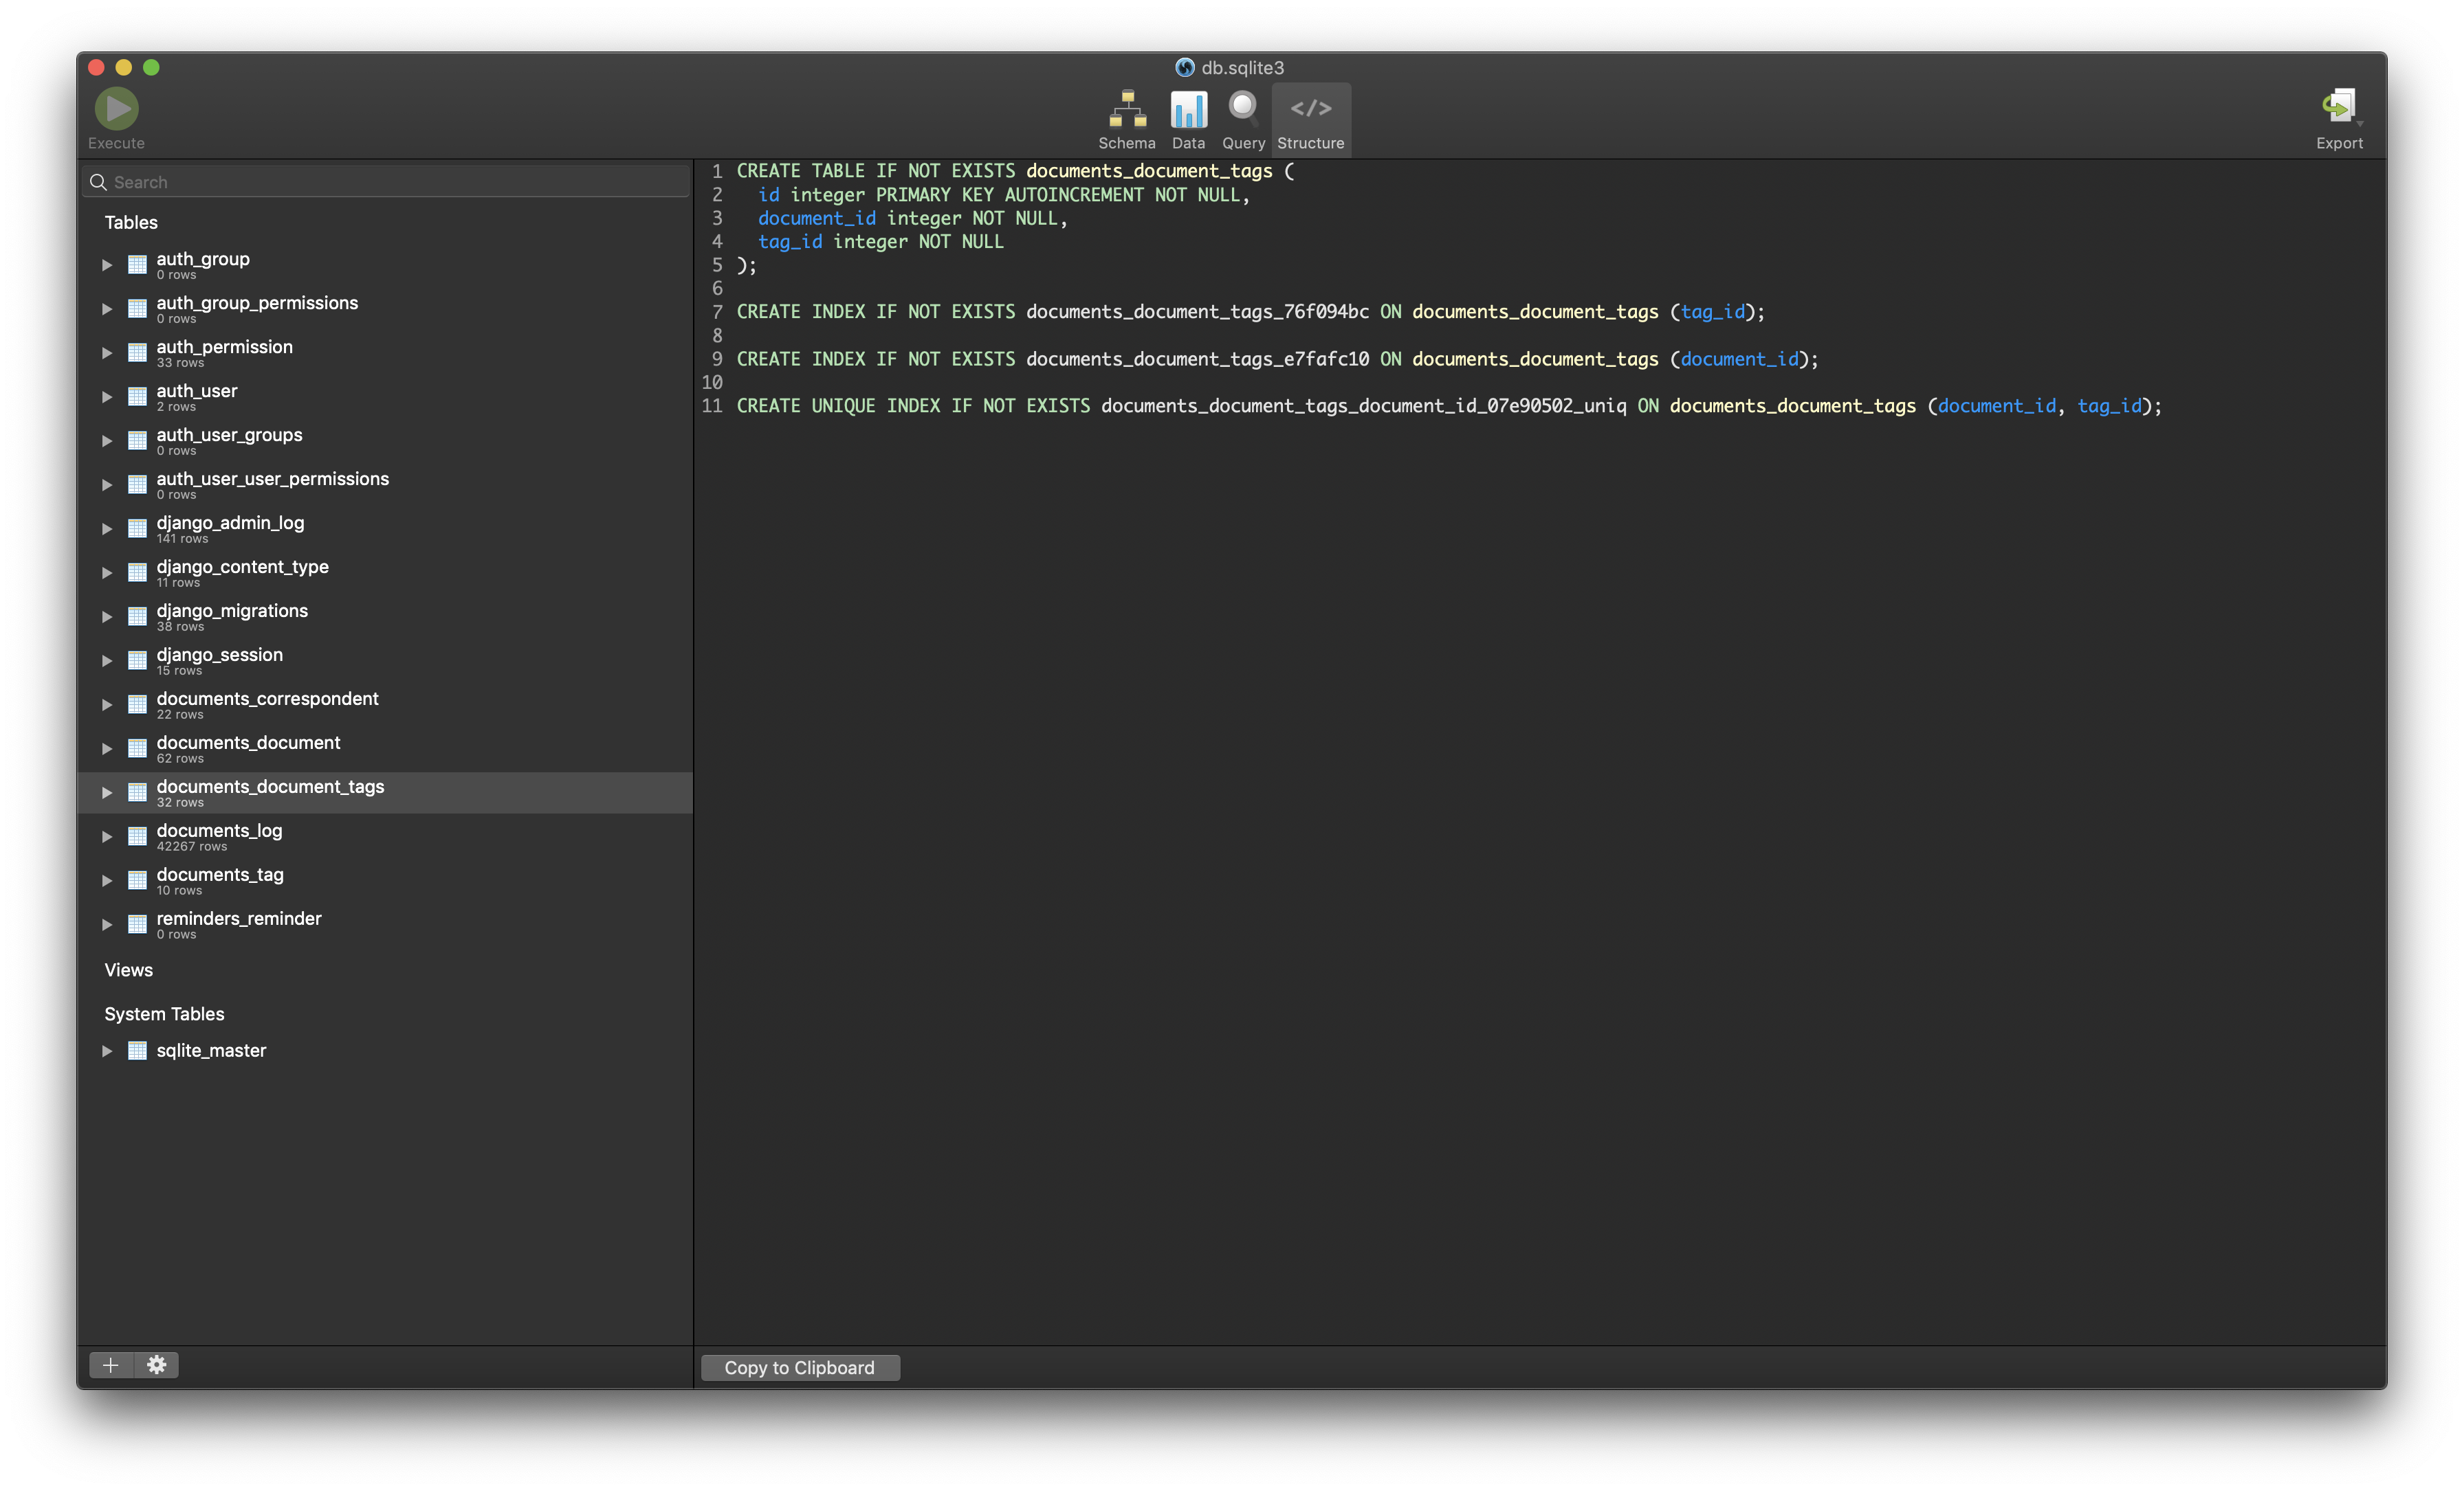Expand the django_admin_log table
The height and width of the screenshot is (1491, 2464).
click(x=107, y=528)
